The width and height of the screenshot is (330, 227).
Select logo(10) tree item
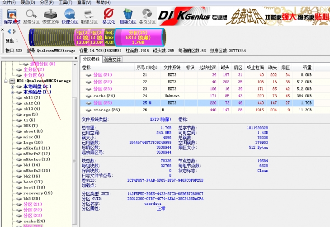[x=33, y=142]
